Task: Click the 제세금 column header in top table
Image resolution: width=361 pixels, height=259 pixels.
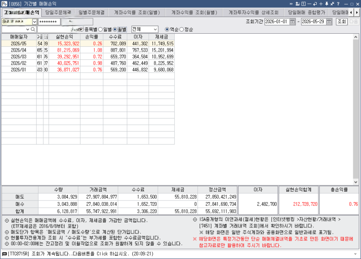Action: [161, 37]
